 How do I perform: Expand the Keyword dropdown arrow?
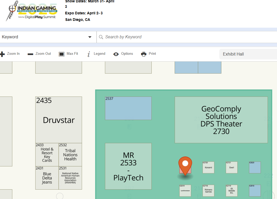90,37
